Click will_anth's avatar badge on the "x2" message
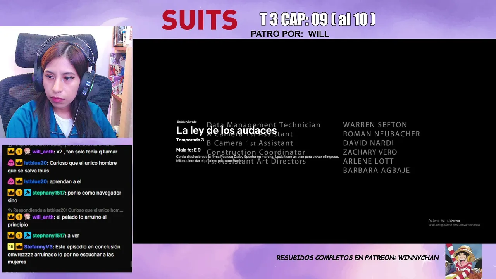Viewport: 496px width, 279px height. coord(27,152)
